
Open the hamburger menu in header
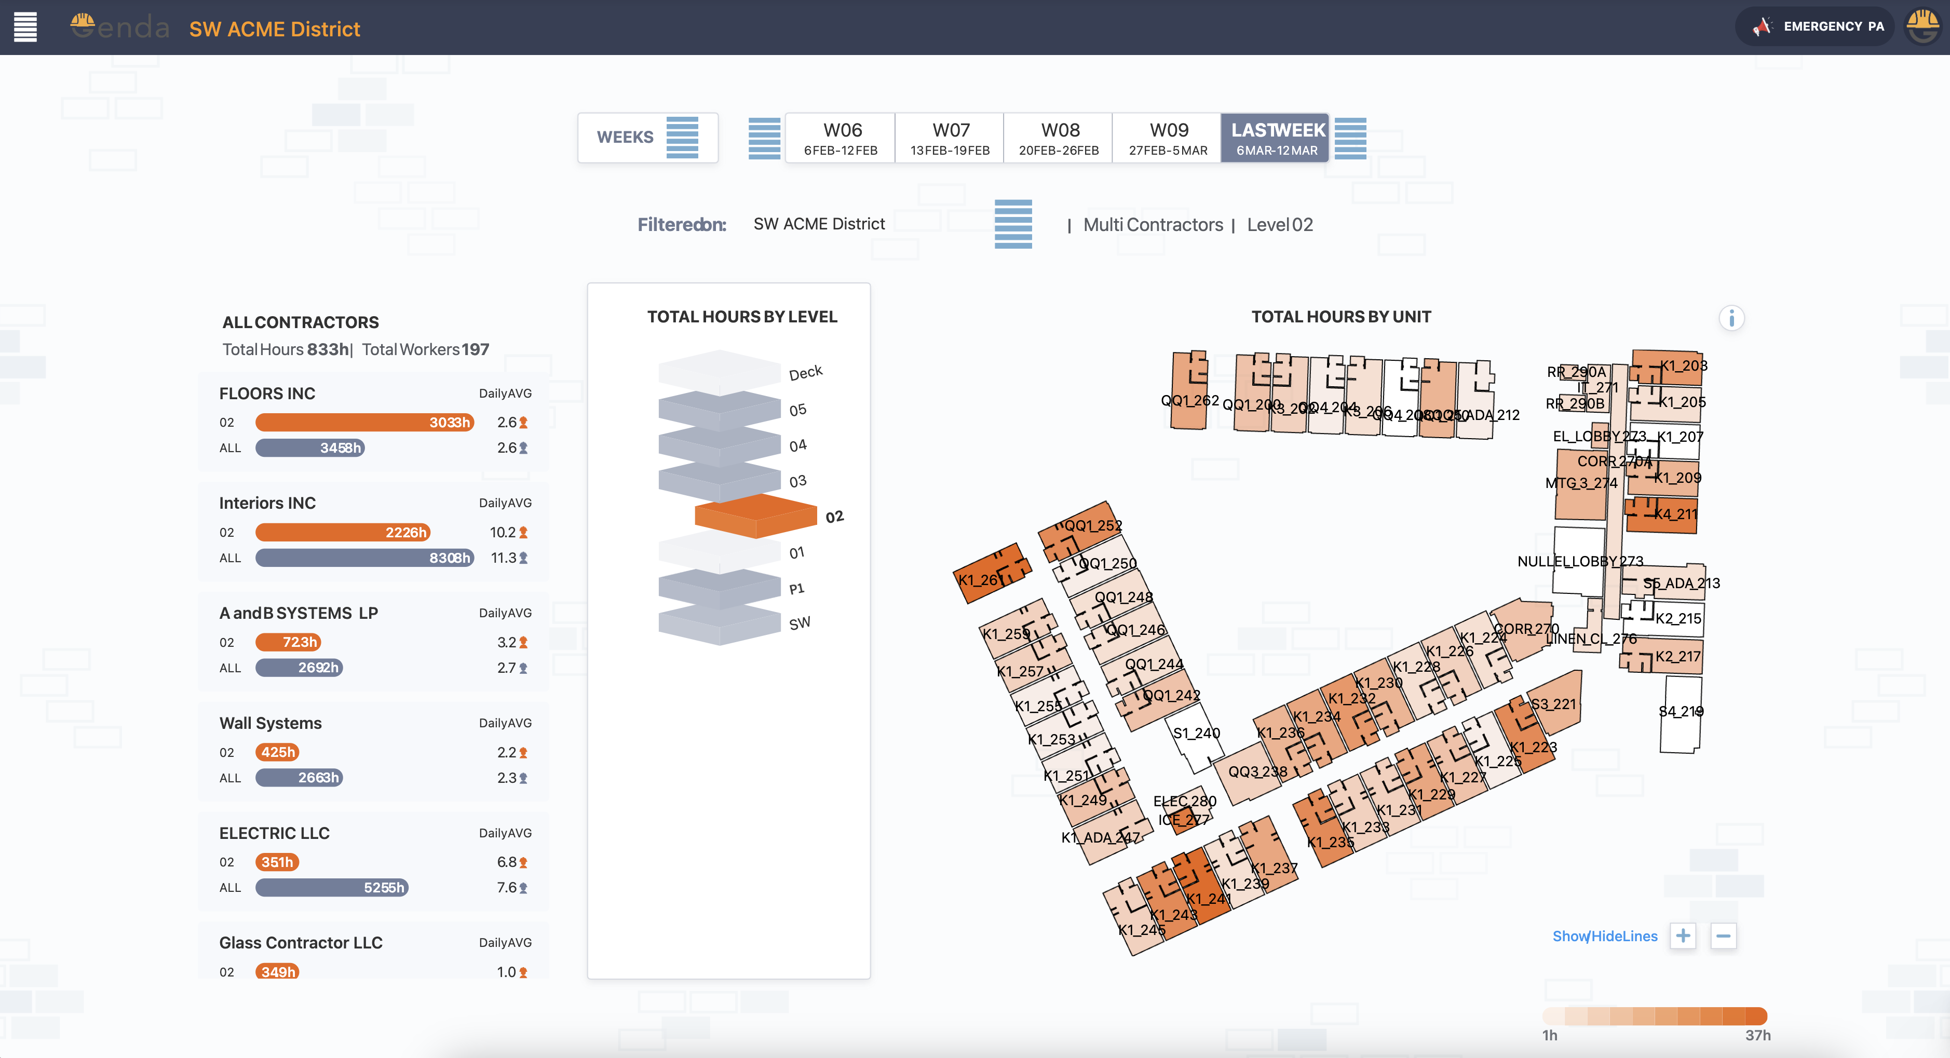25,27
